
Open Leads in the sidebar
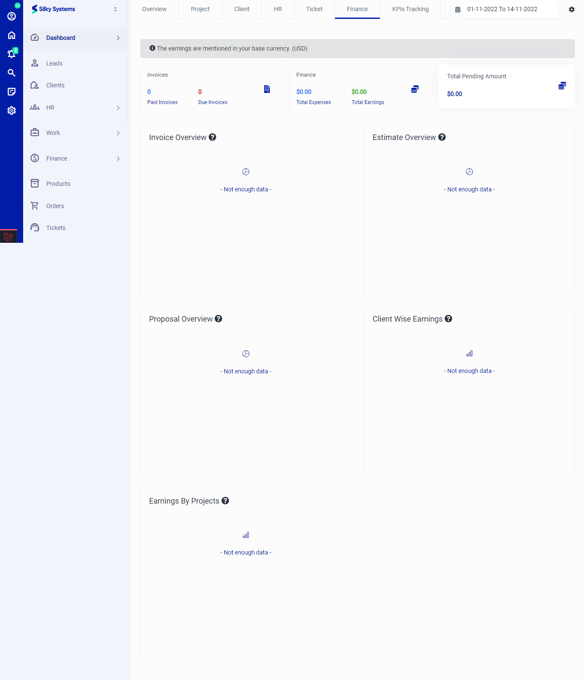[75, 63]
